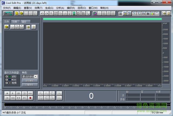
Task: Click the green display range bar above waveform
Action: [x=102, y=19]
